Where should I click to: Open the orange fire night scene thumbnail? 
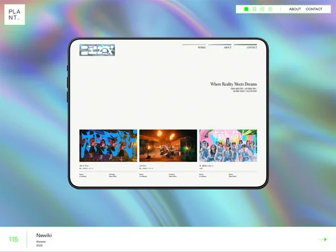click(168, 146)
